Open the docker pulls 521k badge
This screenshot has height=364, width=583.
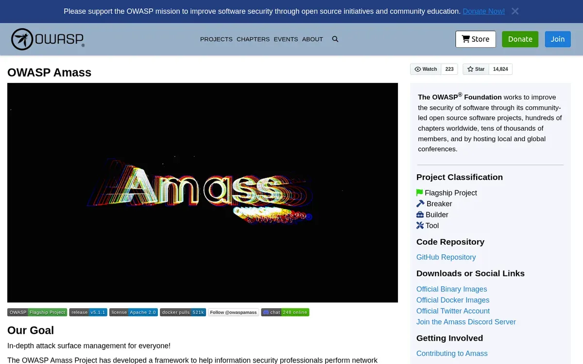click(x=183, y=313)
